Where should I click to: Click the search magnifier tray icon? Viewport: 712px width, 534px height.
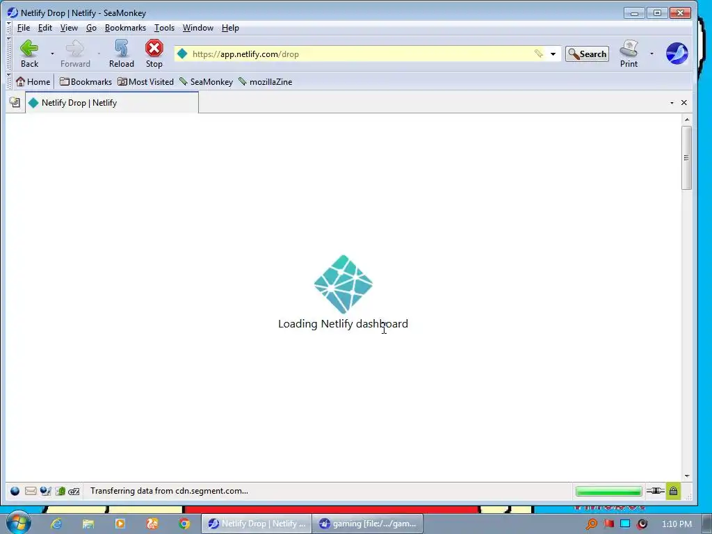coord(591,524)
